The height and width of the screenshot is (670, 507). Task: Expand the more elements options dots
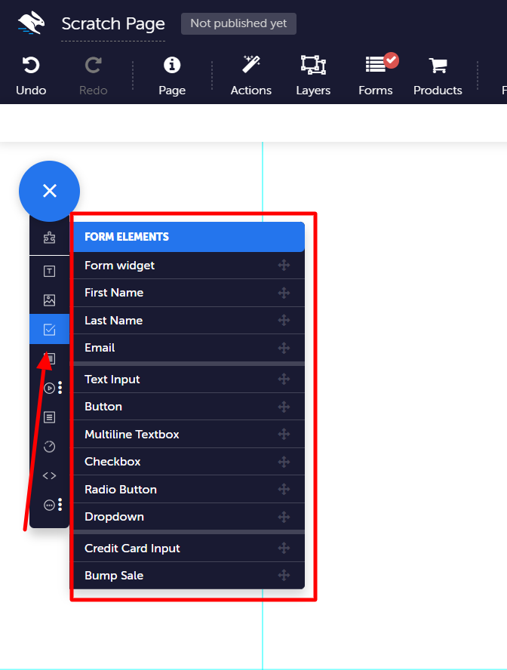pos(60,505)
